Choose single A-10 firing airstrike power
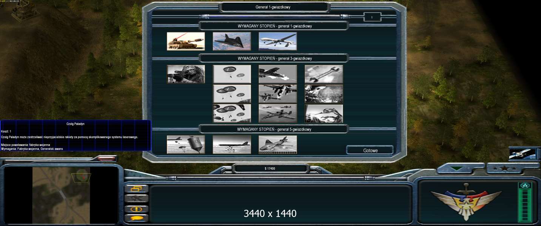541x226 pixels. click(x=278, y=74)
